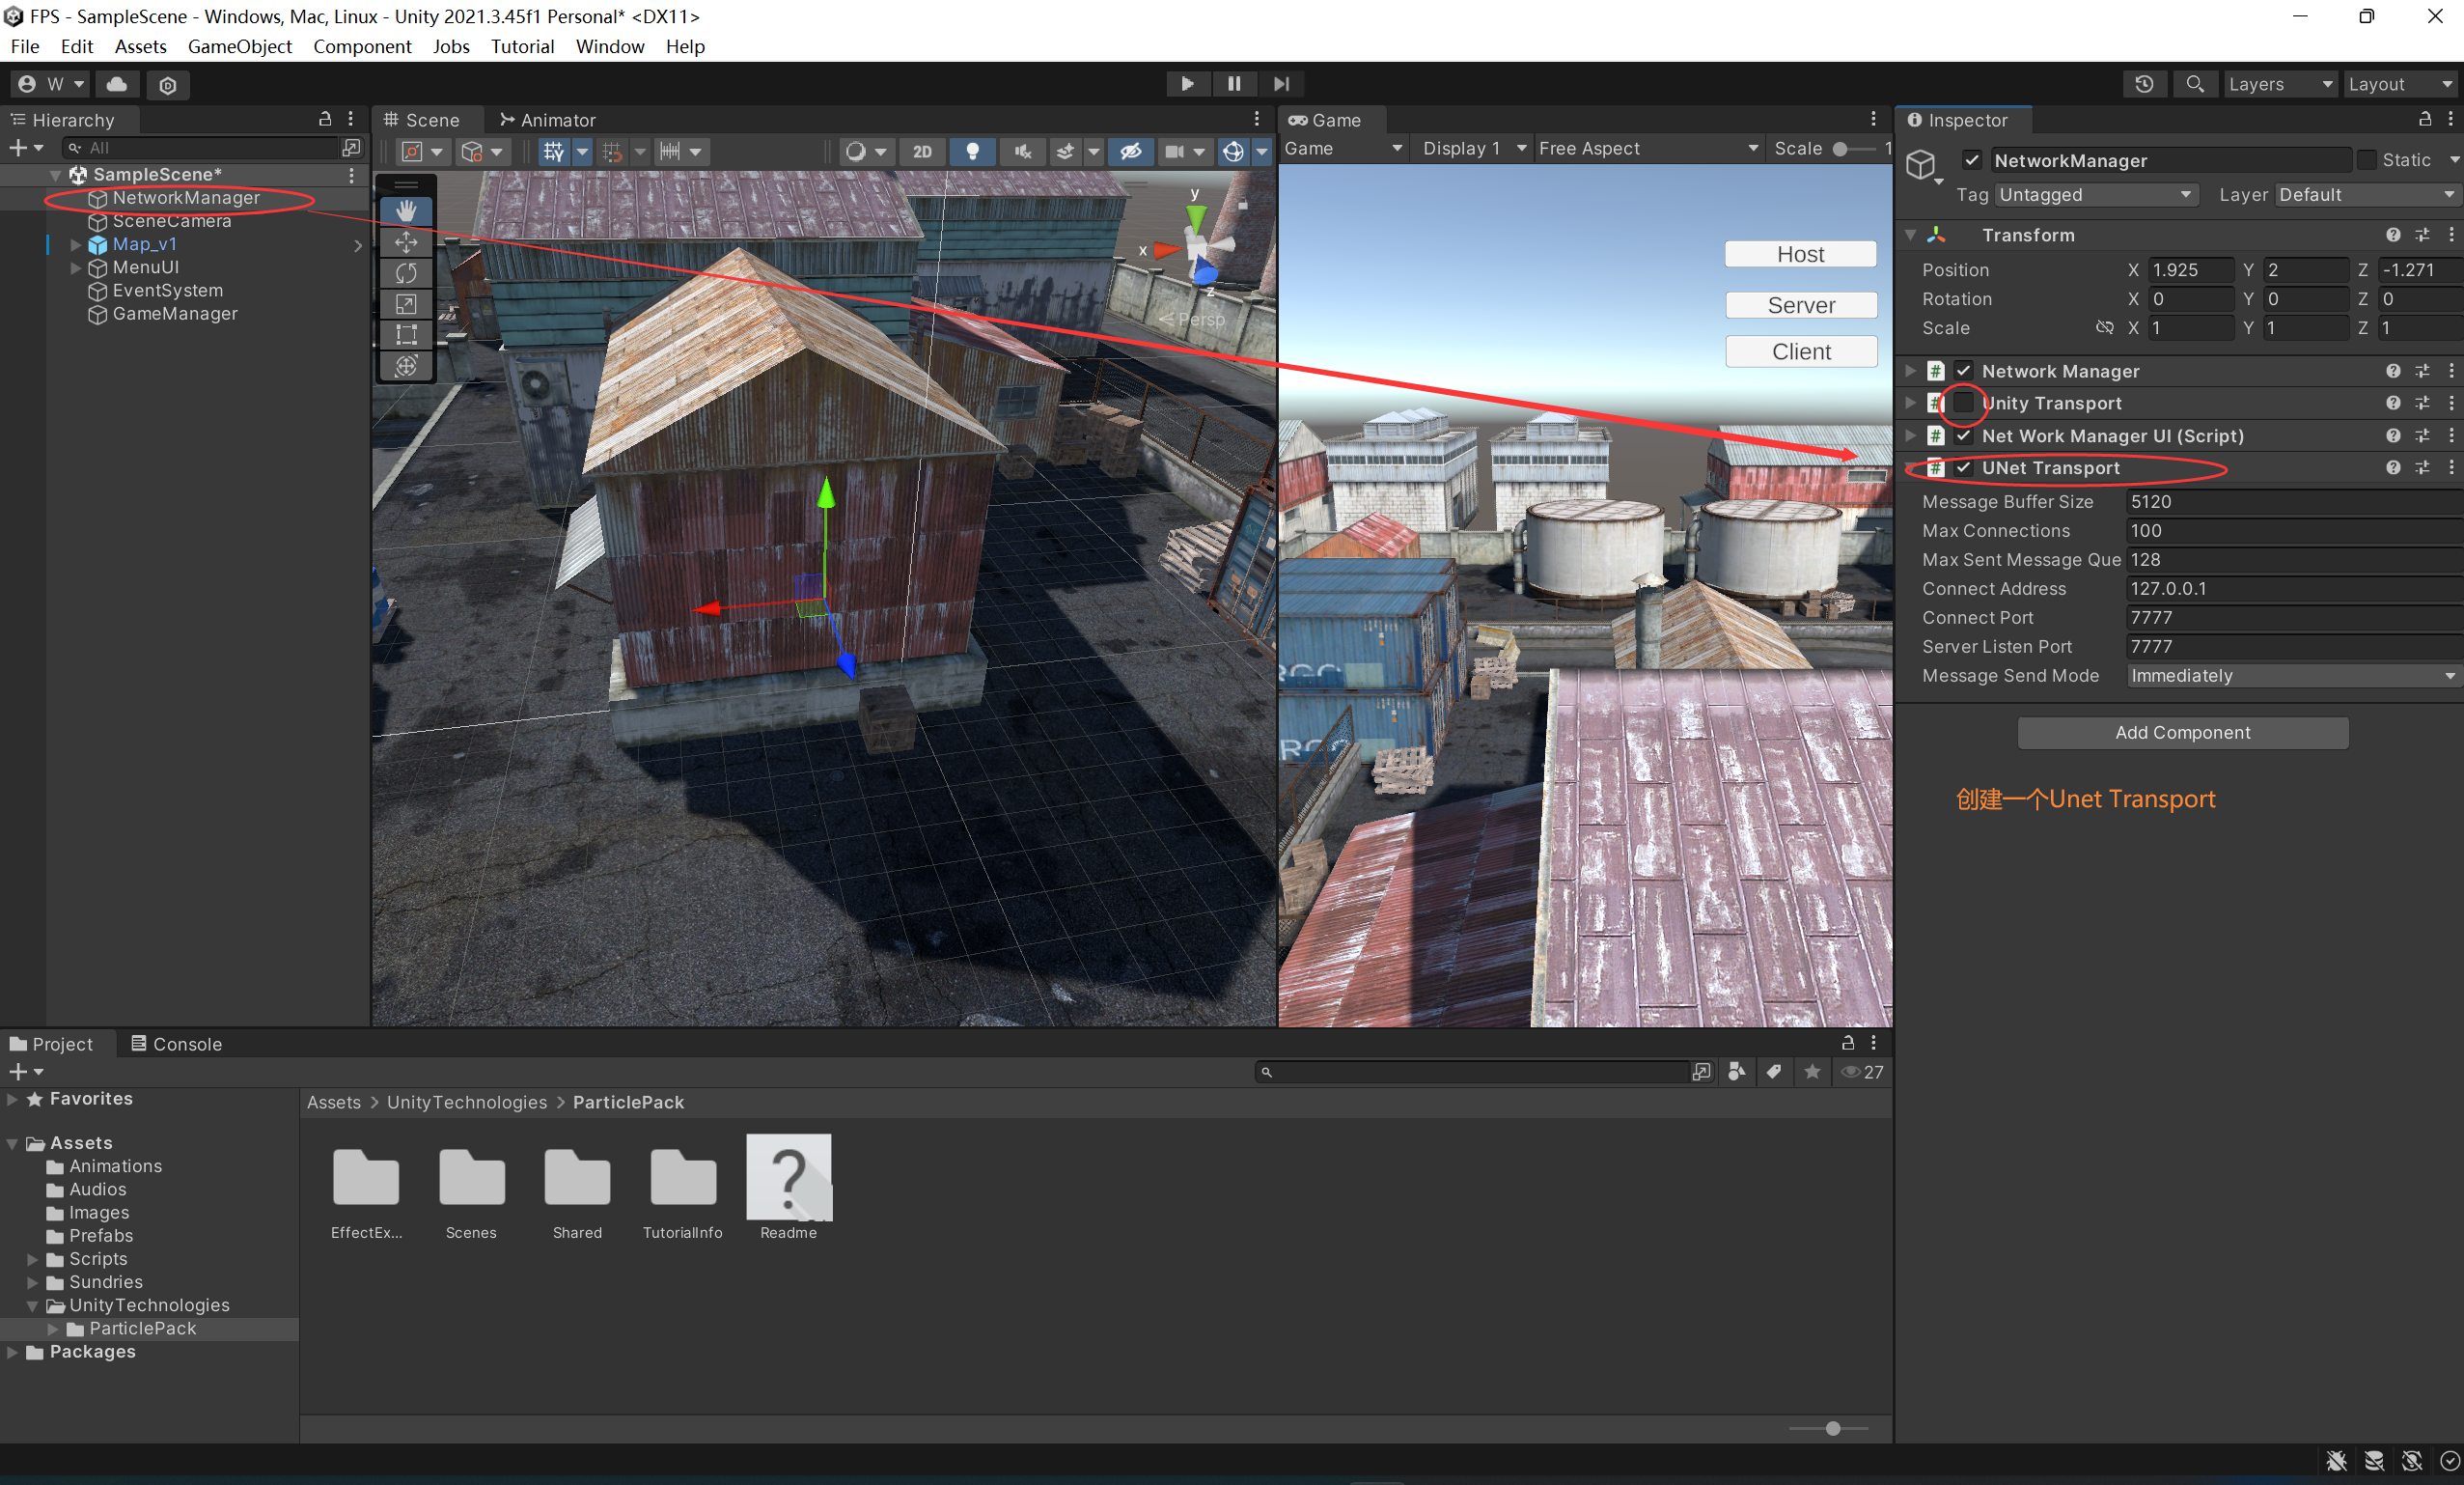
Task: Click the Server button in Game view
Action: (1800, 305)
